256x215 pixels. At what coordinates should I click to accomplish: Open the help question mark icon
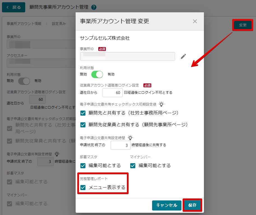point(94,7)
